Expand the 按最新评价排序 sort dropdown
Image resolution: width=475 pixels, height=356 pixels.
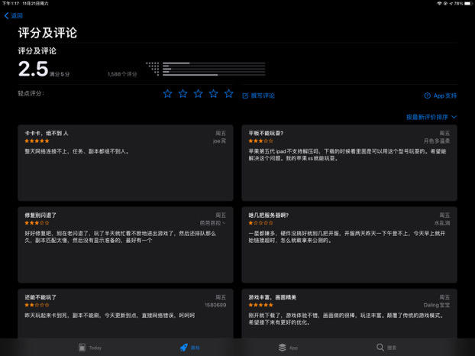[431, 117]
